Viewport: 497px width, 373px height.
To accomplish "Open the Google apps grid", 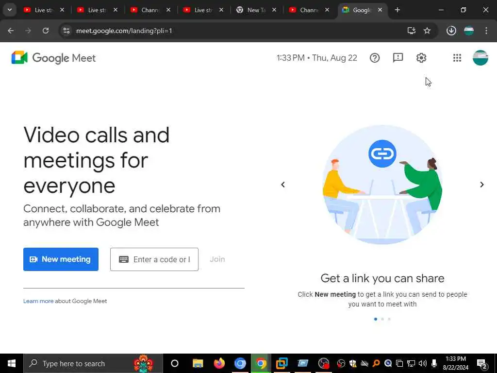I will [x=457, y=58].
